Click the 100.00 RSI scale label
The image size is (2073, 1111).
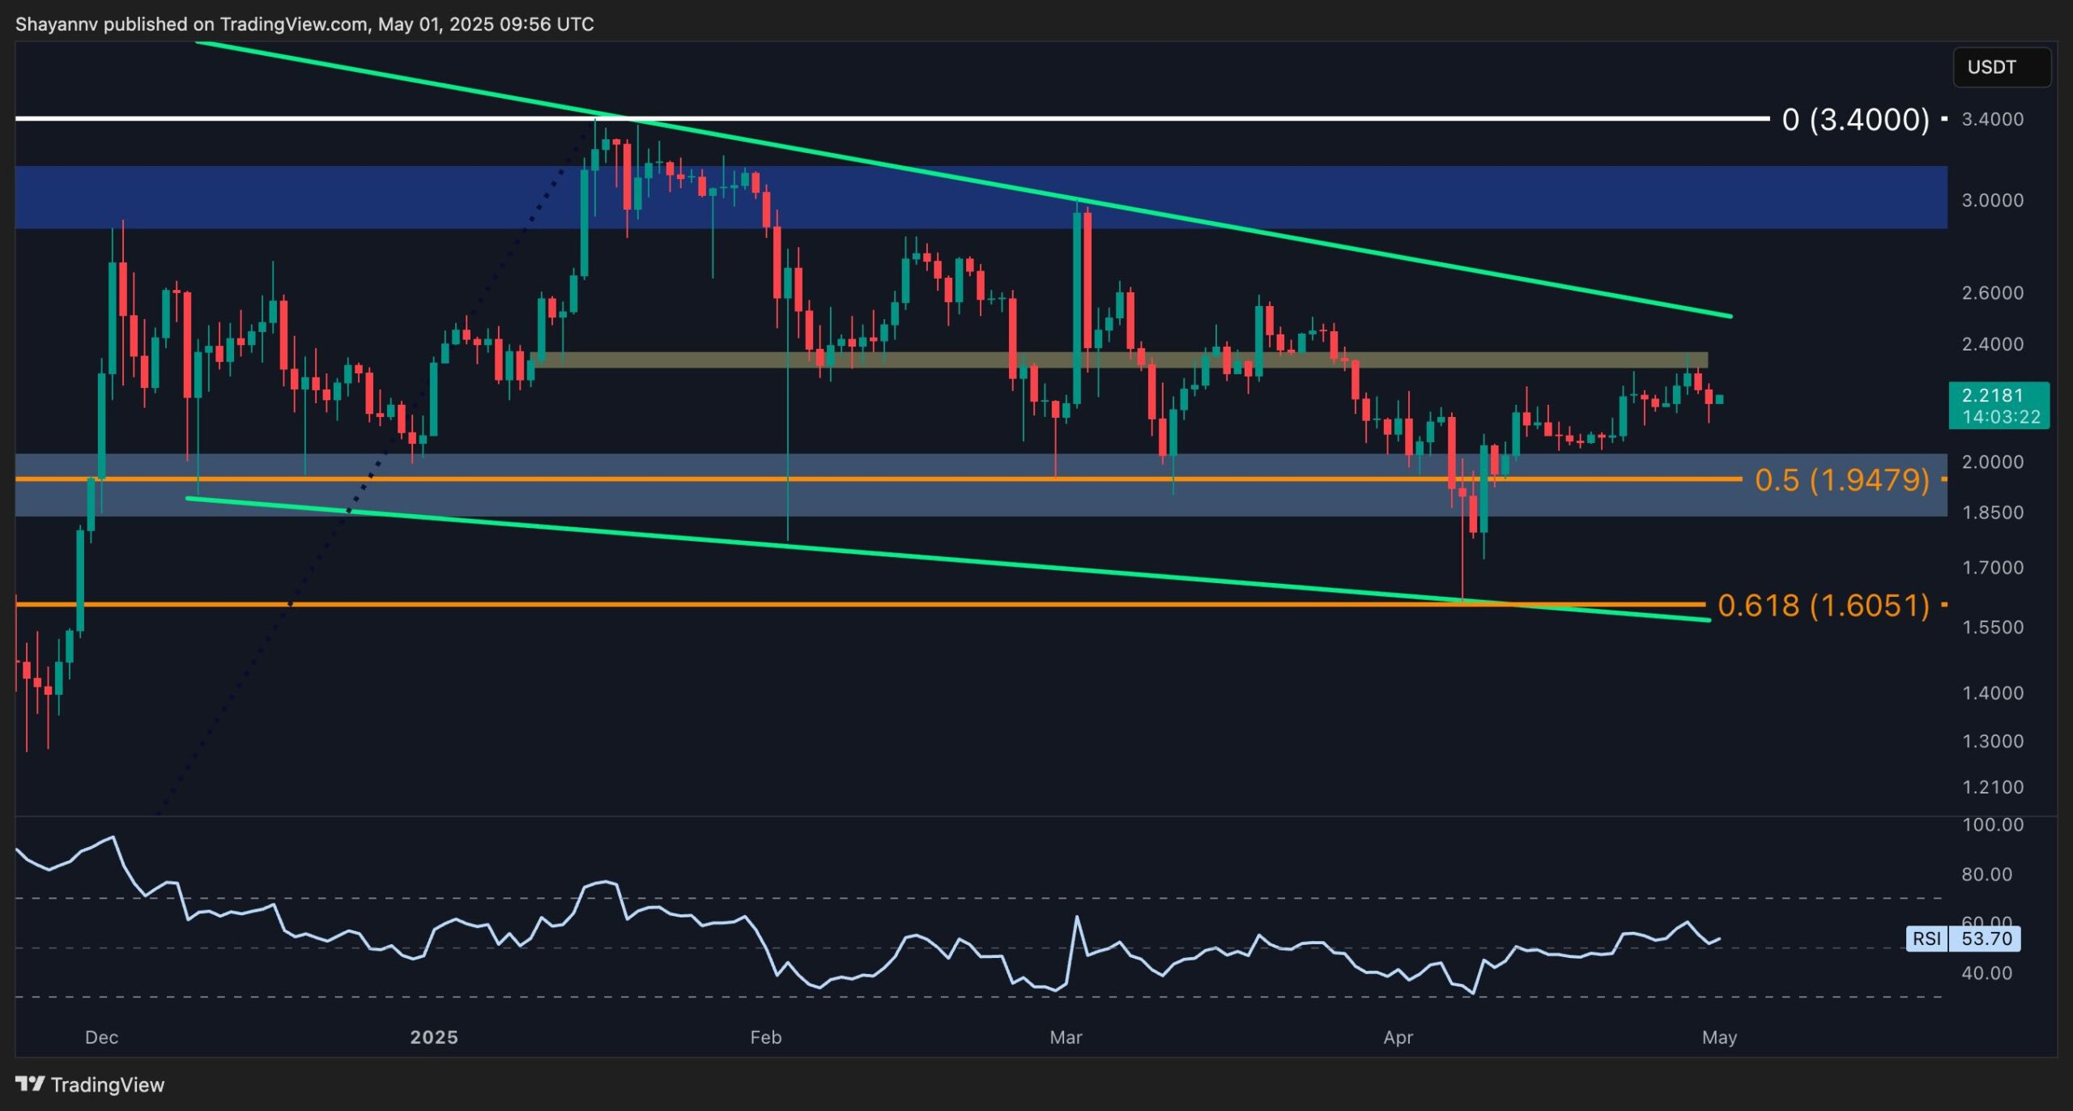pos(1992,825)
